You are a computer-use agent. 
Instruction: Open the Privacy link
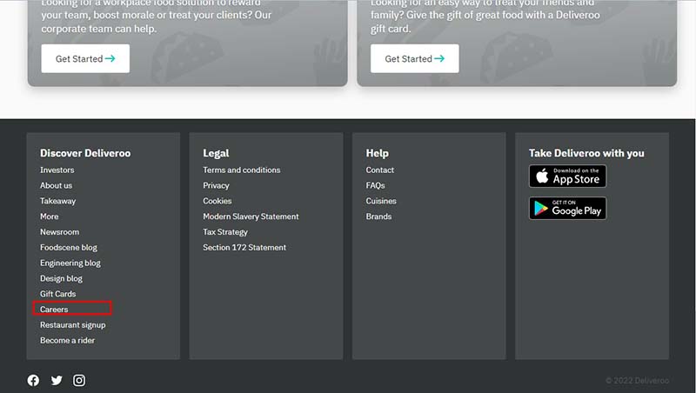(216, 185)
